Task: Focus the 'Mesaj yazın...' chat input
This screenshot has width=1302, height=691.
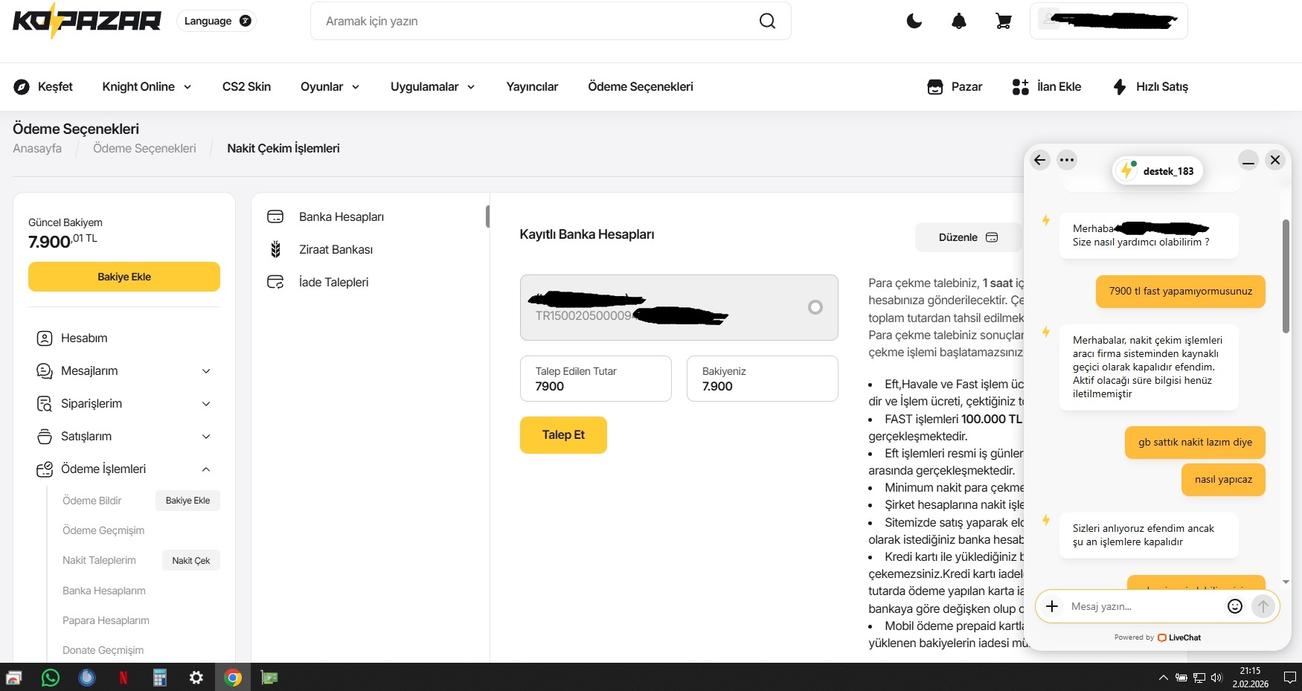Action: (x=1144, y=606)
